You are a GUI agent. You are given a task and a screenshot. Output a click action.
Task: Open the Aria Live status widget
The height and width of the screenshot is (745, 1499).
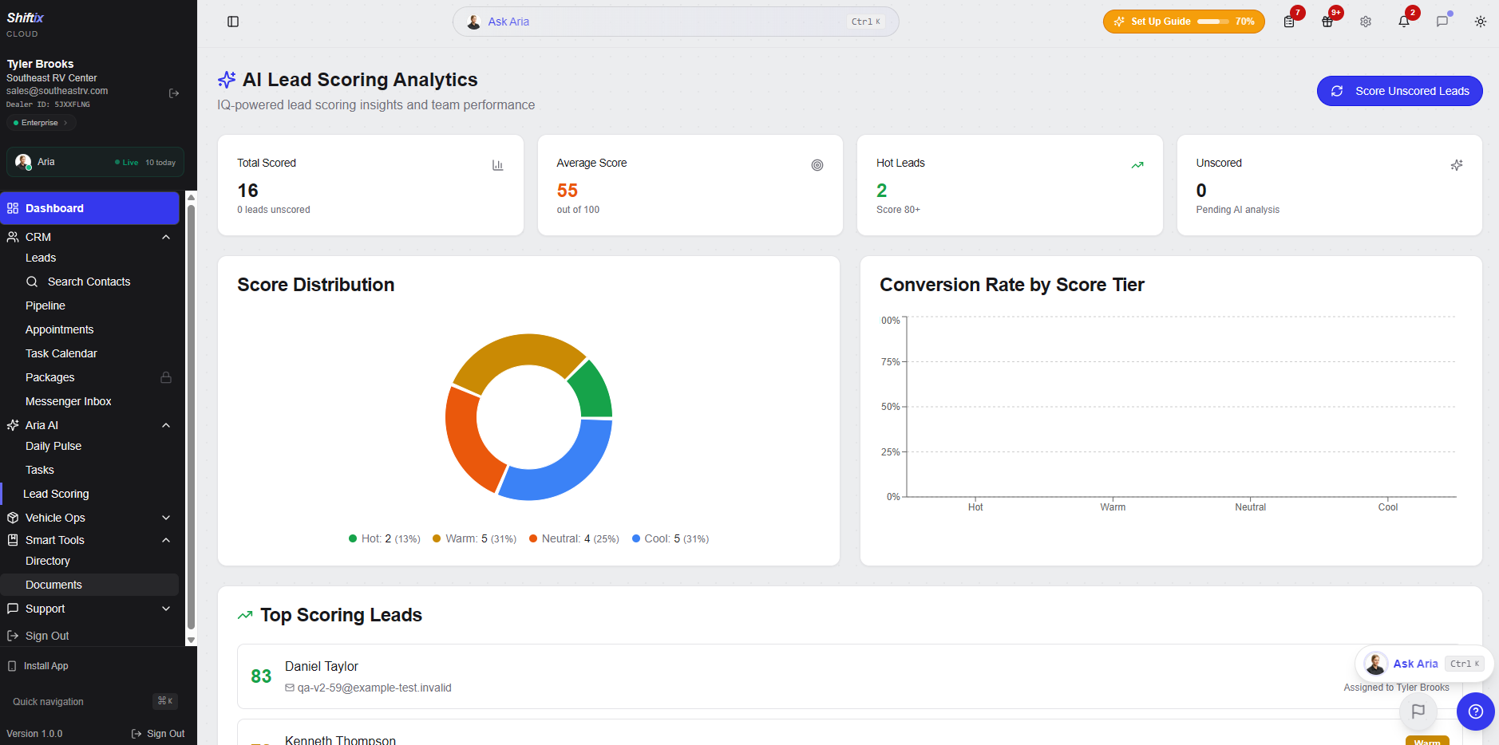95,162
